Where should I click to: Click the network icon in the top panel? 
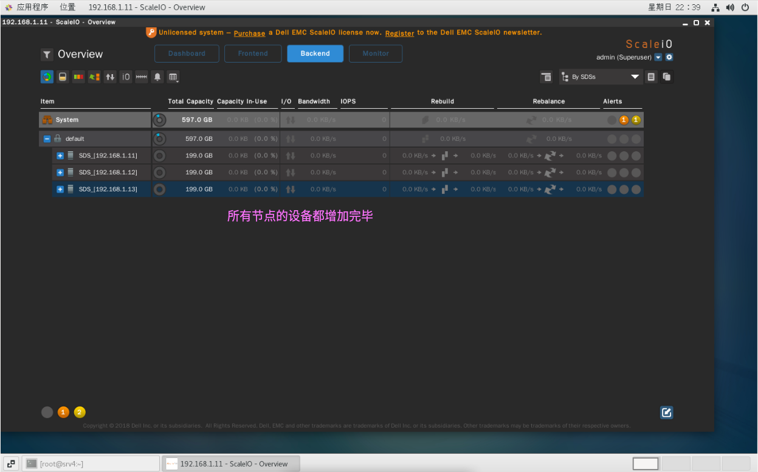click(715, 7)
